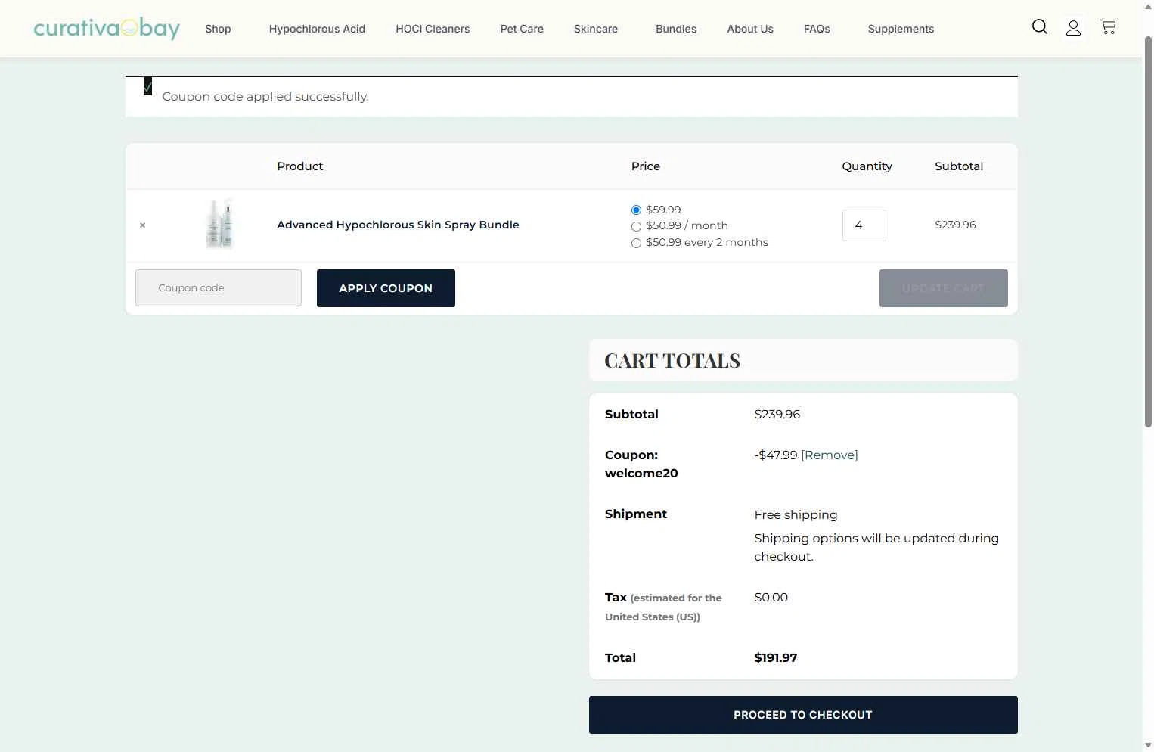Remove the welcome20 coupon
1154x752 pixels.
click(x=830, y=455)
